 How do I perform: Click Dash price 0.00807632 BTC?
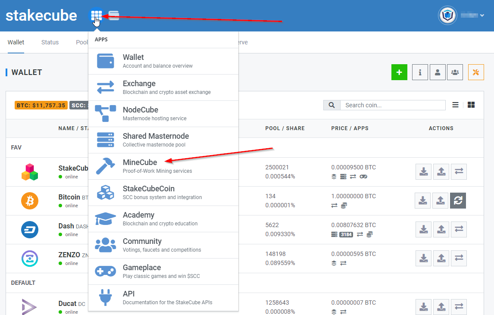pos(353,225)
